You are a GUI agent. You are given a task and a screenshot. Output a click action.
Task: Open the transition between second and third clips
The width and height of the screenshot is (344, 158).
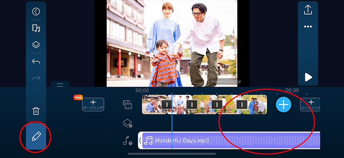coord(192,105)
